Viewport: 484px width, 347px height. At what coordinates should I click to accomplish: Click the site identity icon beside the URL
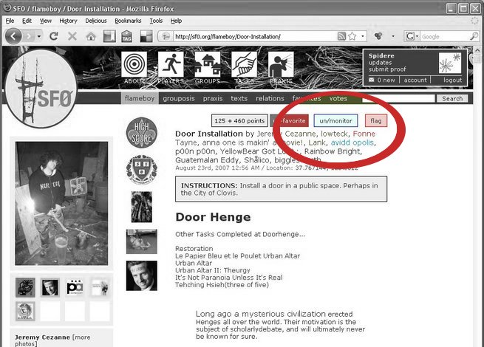click(166, 36)
